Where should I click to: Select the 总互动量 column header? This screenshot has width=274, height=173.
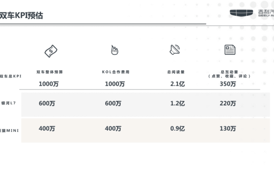point(229,72)
